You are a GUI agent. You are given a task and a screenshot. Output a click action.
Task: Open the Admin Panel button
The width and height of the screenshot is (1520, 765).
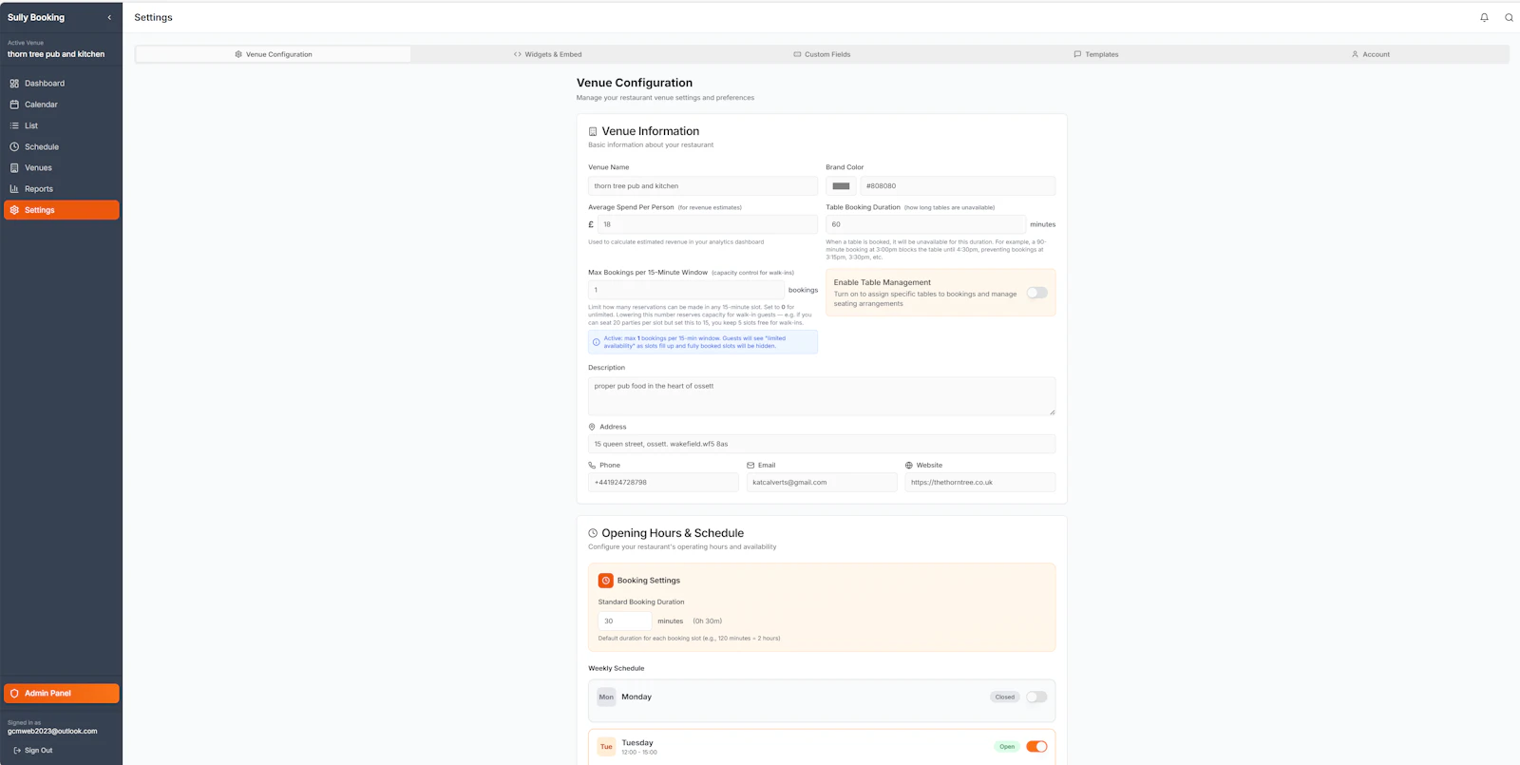pos(62,694)
